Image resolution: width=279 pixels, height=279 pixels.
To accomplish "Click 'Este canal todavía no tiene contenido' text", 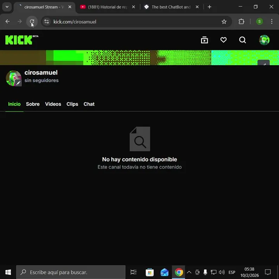I will point(139,167).
